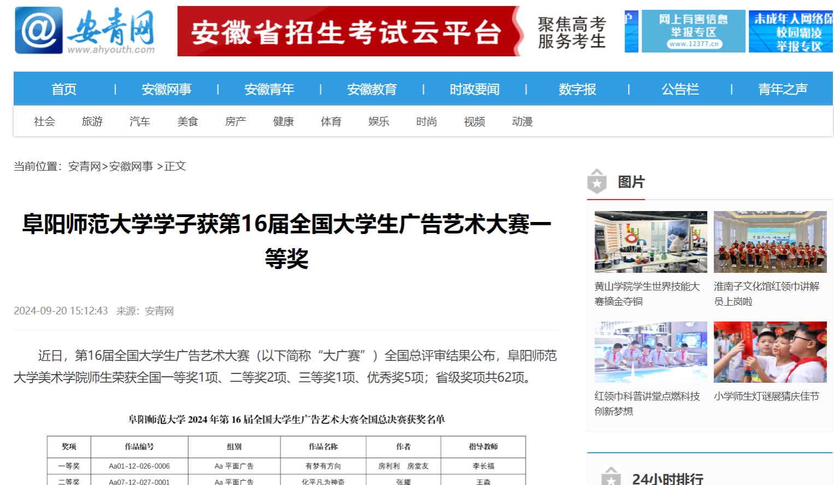Open the 淮南子文化馆红领巾讲解员 photo thumbnail
This screenshot has height=485, width=834.
click(770, 242)
